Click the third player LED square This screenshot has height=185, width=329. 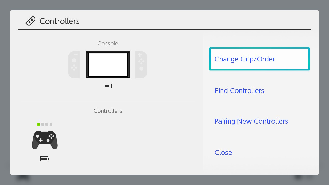[x=47, y=124]
